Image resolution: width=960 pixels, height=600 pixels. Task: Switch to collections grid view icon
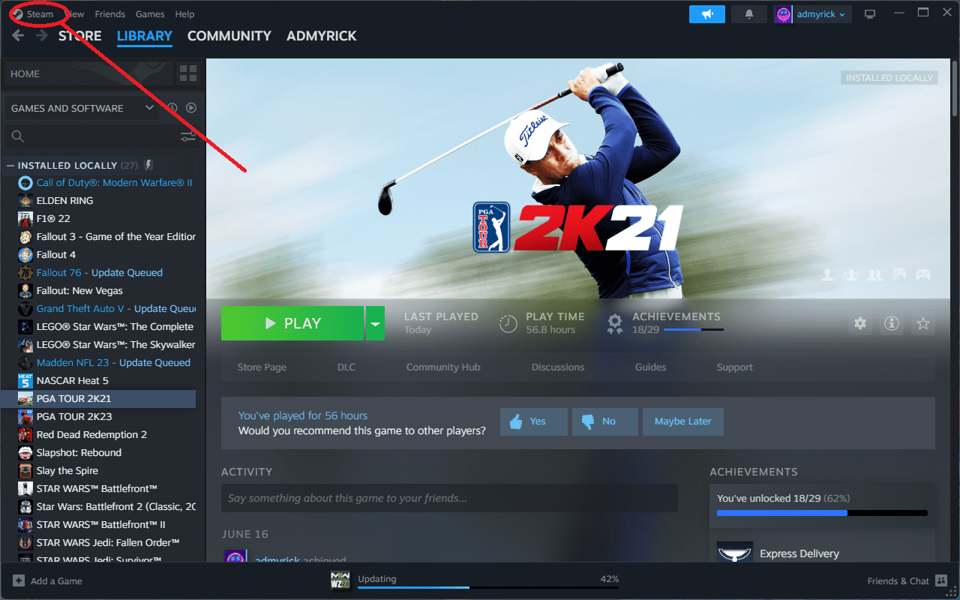coord(188,73)
